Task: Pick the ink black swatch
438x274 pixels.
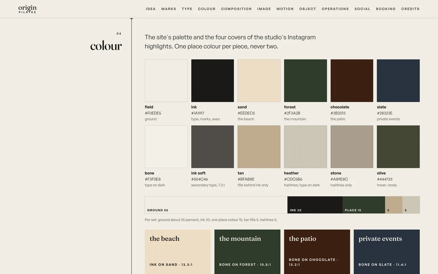Action: point(213,81)
